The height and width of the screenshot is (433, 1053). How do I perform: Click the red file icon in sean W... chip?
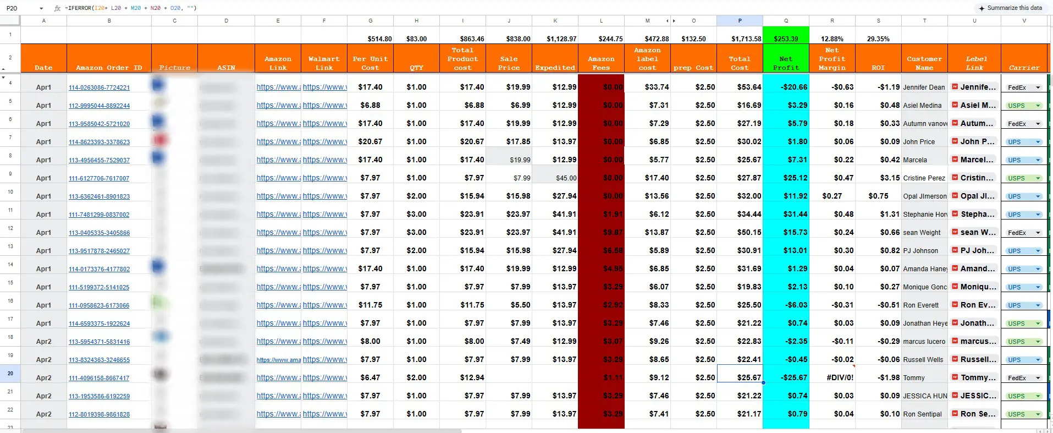(x=955, y=232)
